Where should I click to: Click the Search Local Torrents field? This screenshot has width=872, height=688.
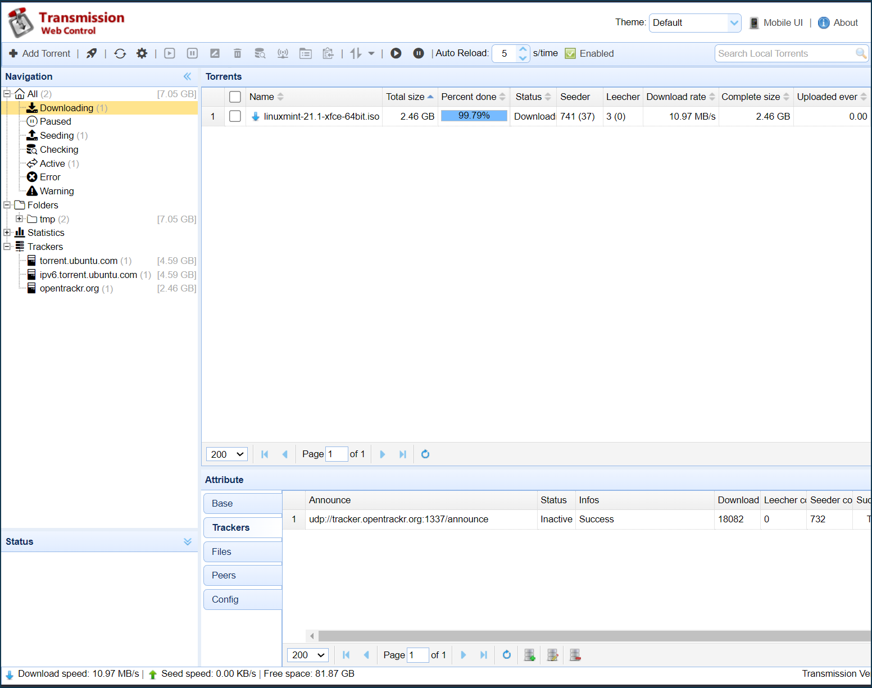pos(784,53)
